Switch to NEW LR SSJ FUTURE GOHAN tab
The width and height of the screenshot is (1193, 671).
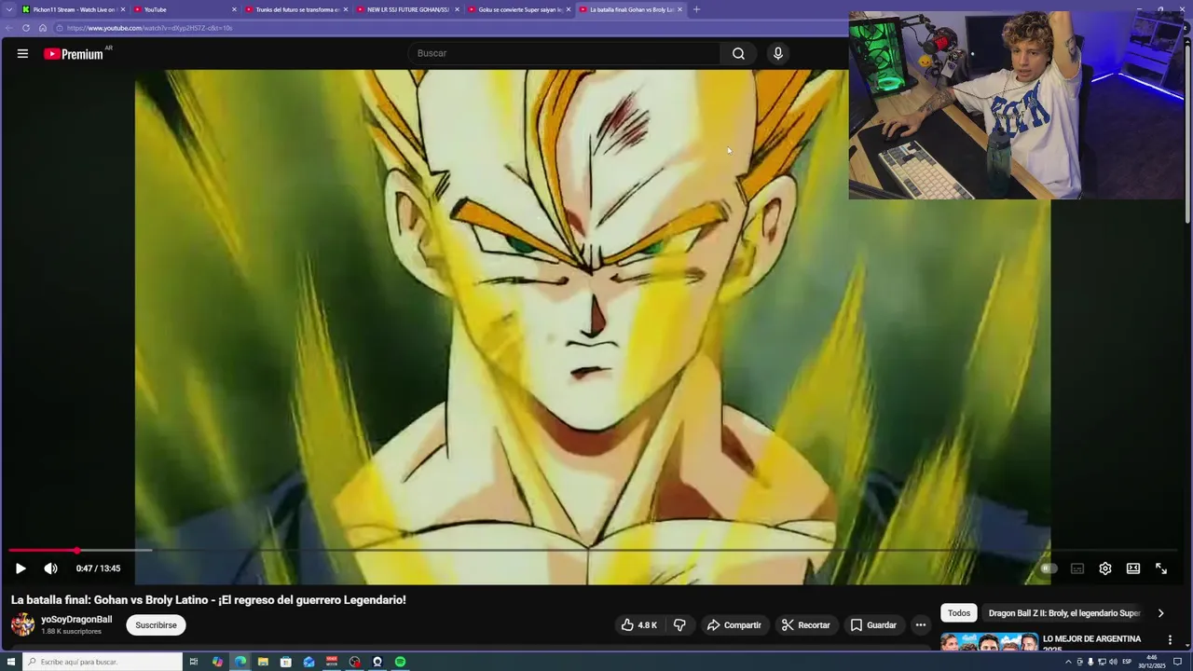point(407,9)
